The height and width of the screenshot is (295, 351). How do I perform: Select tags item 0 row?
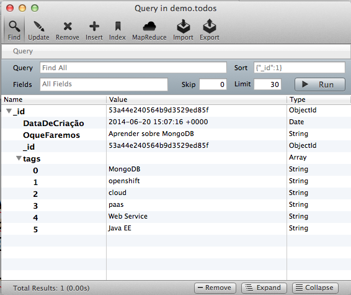(x=176, y=170)
